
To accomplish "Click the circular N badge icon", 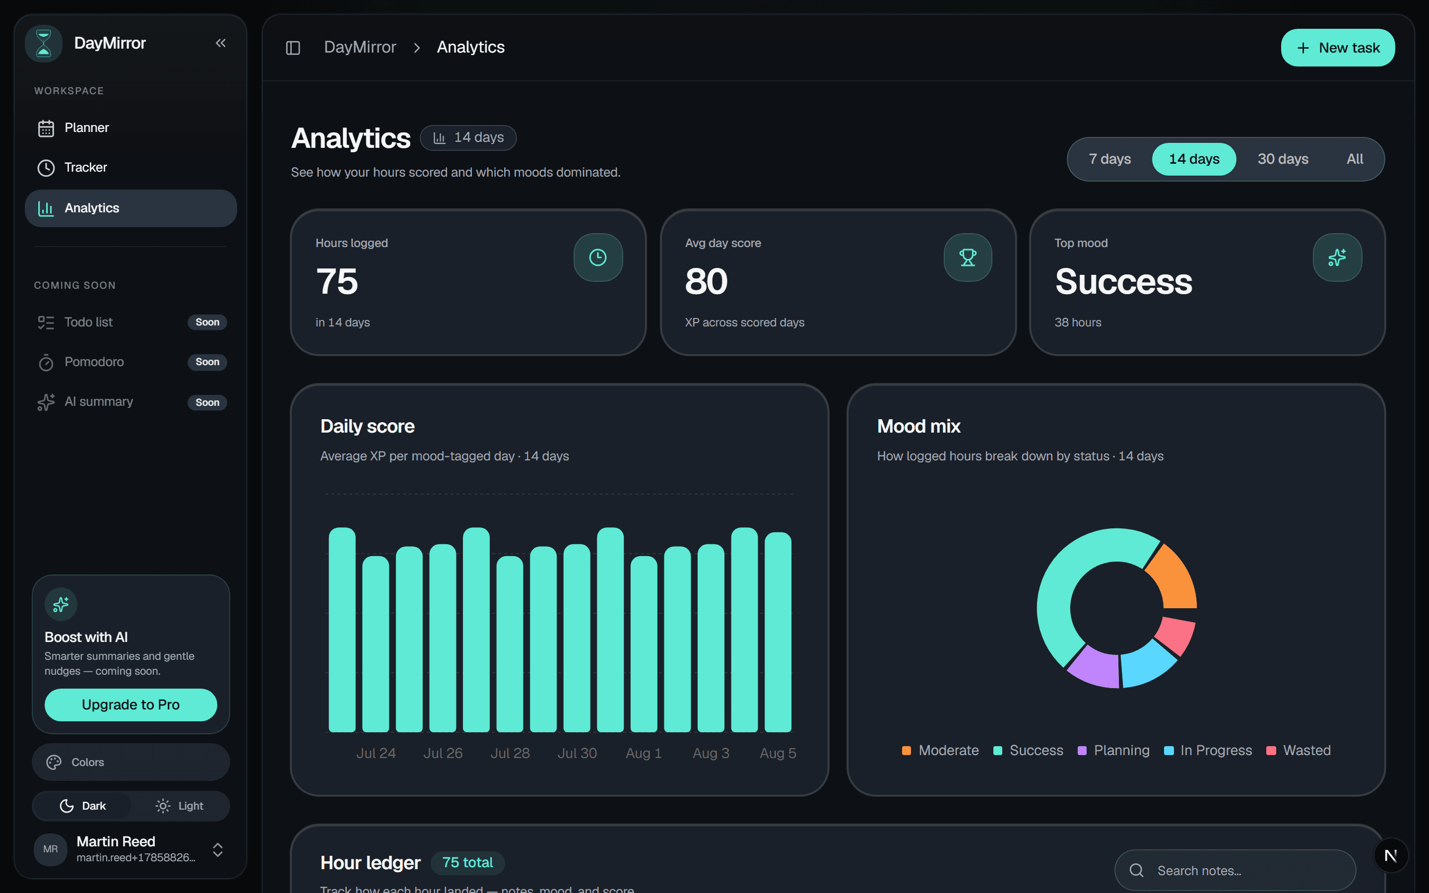I will point(1391,855).
